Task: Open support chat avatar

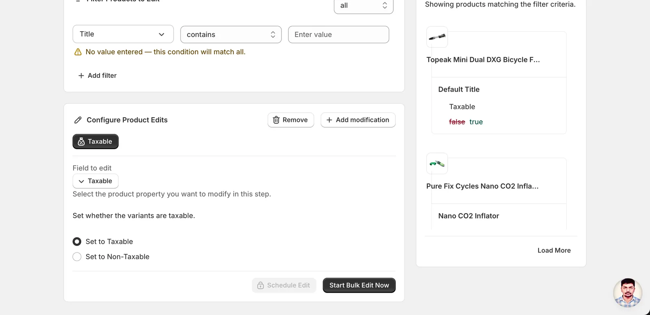Action: pyautogui.click(x=628, y=293)
